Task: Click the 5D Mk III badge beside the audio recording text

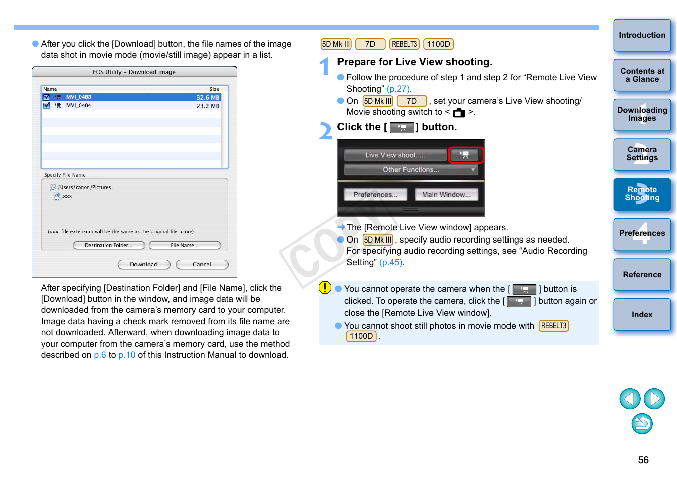Action: point(378,240)
